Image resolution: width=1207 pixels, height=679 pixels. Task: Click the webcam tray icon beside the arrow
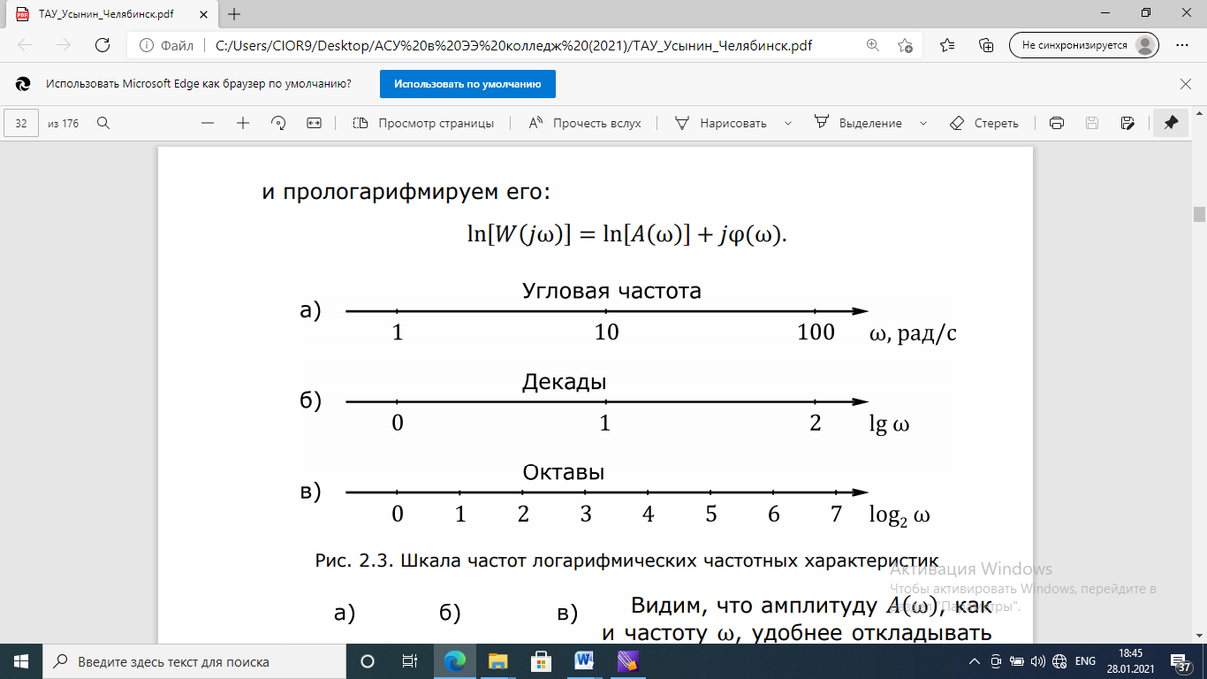(996, 661)
